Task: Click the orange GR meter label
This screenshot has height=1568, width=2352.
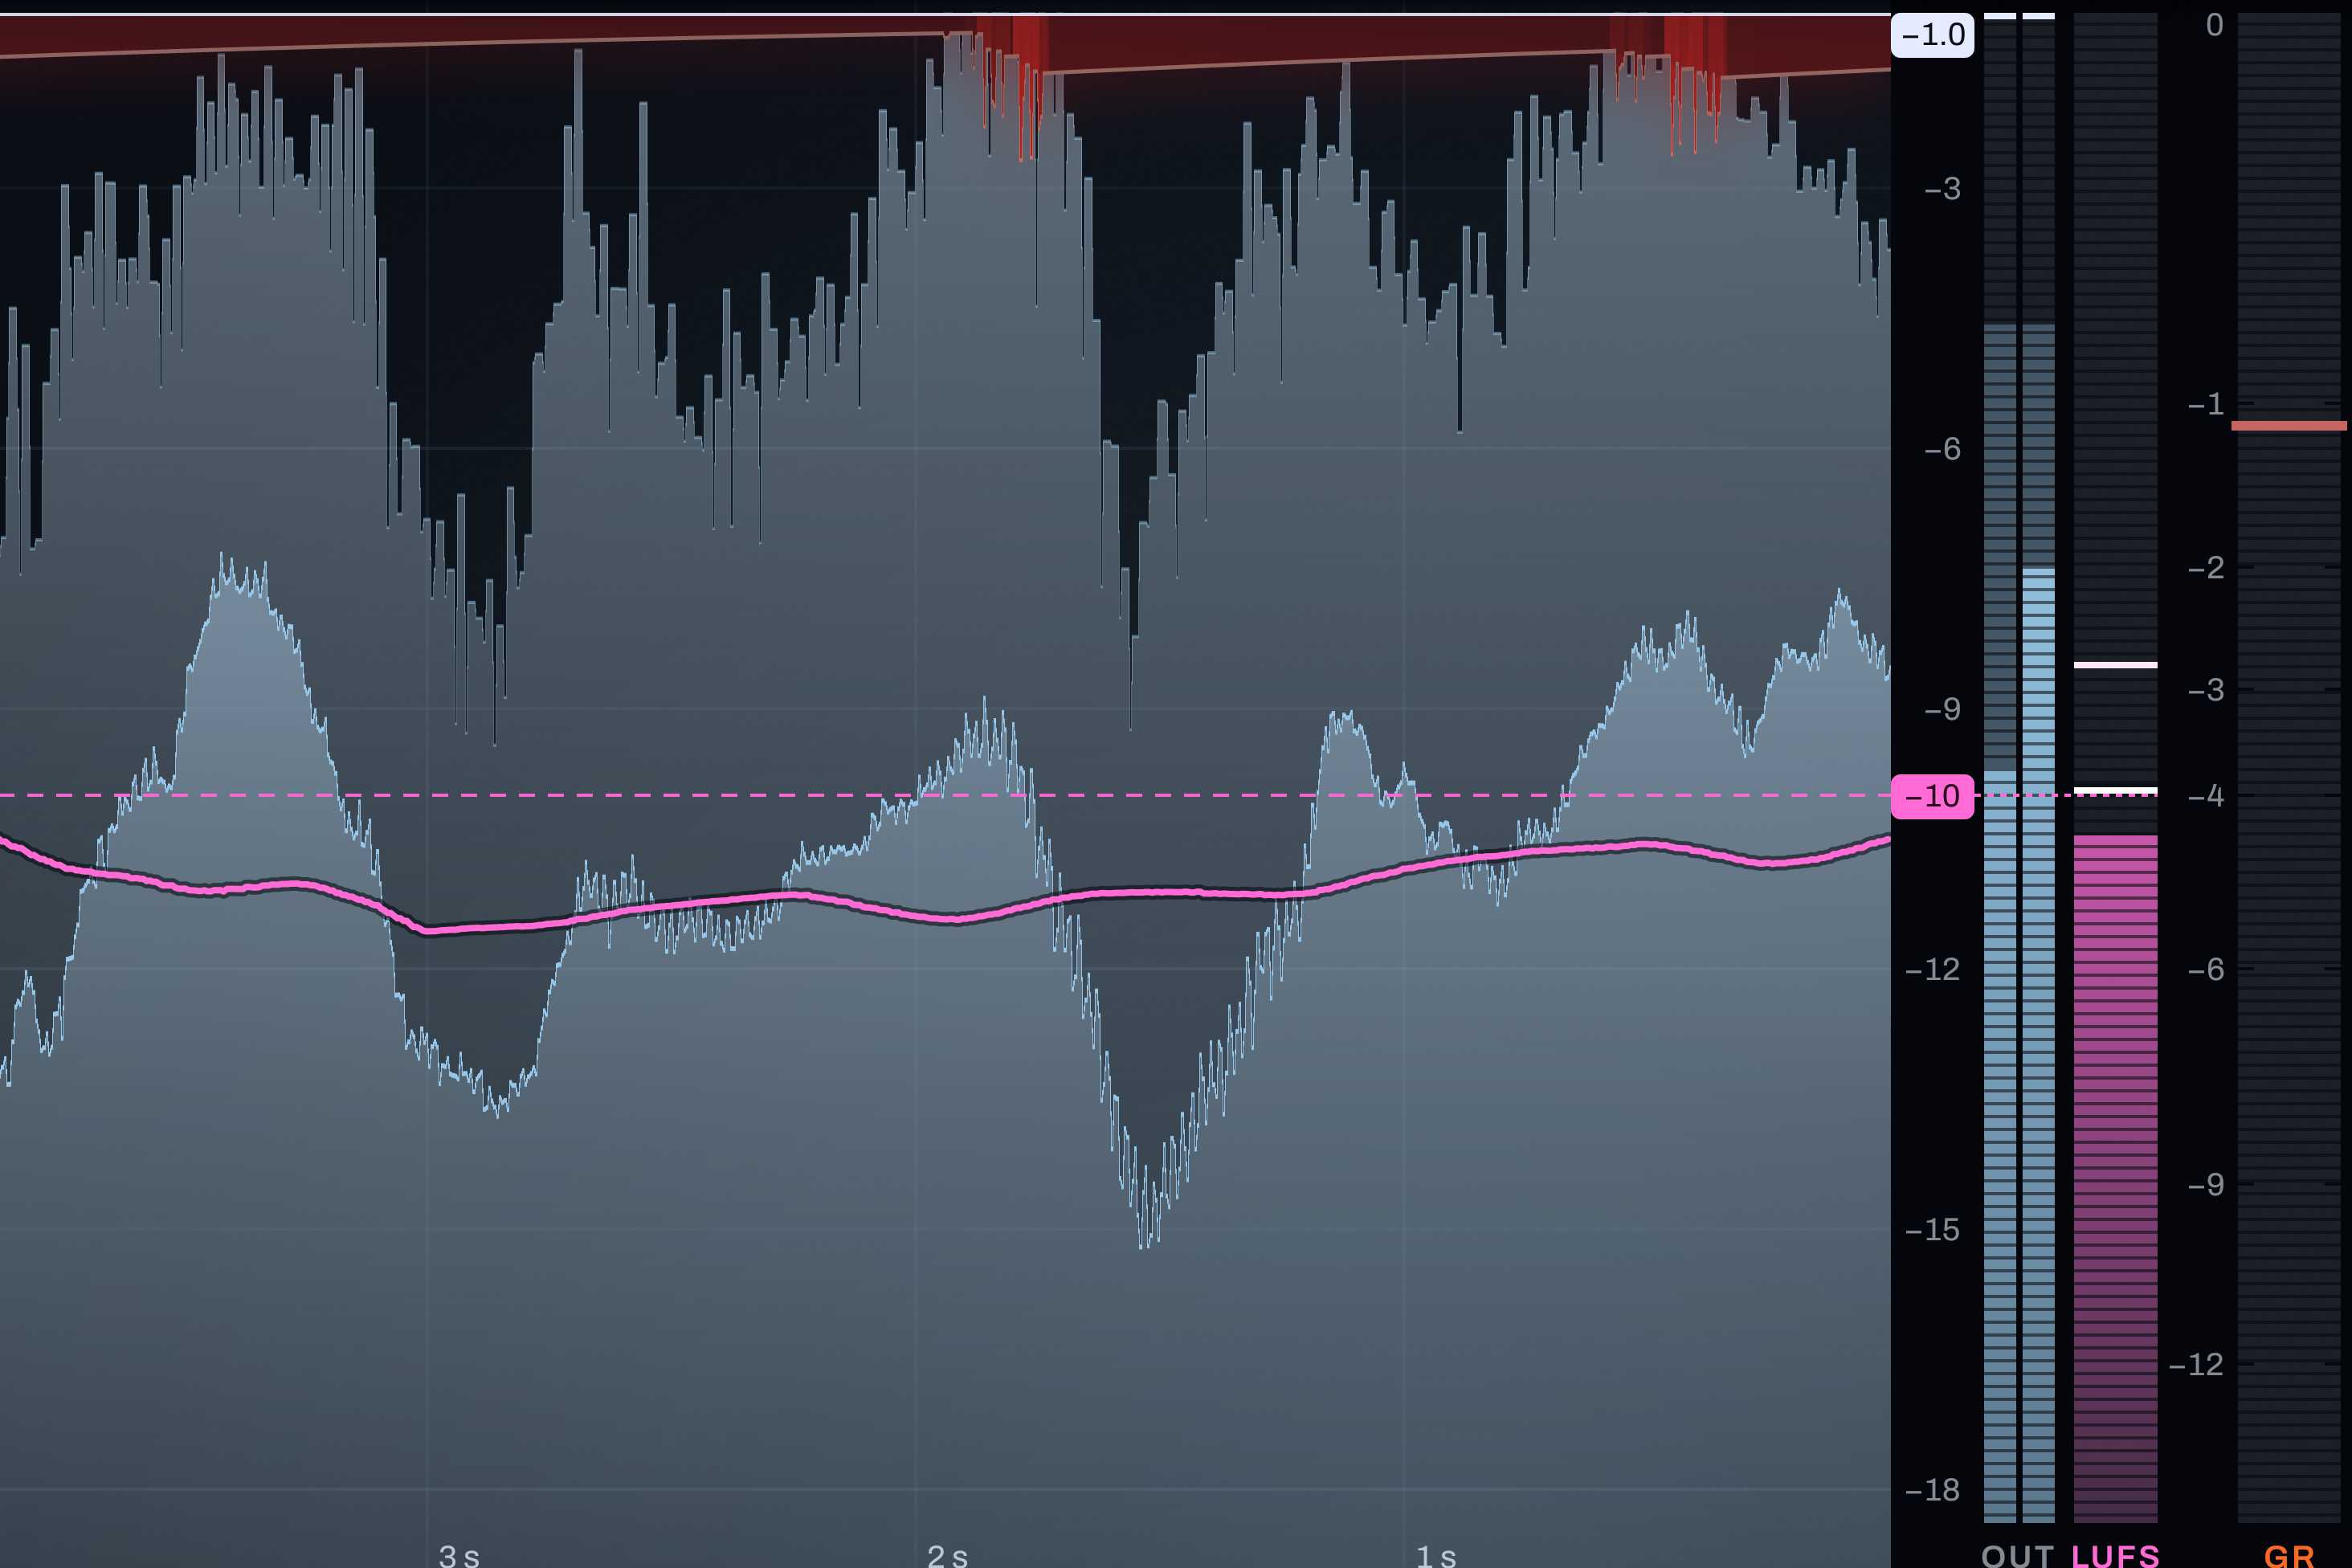Action: [x=2289, y=1555]
